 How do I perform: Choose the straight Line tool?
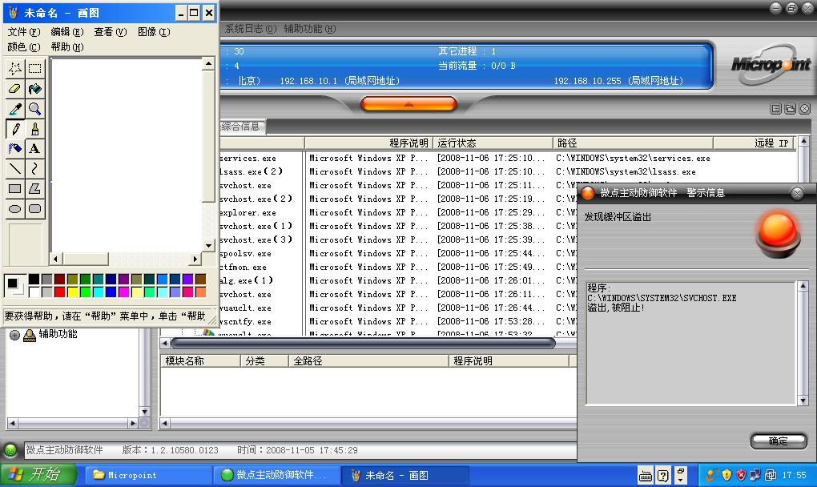(15, 169)
